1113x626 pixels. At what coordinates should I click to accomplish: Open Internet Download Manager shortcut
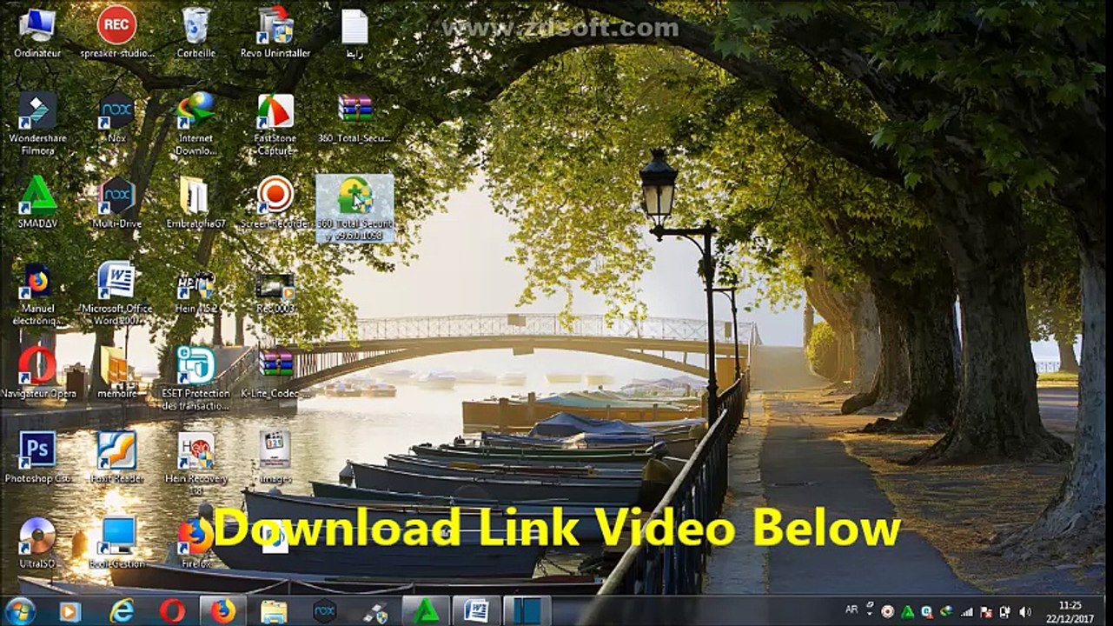click(195, 123)
